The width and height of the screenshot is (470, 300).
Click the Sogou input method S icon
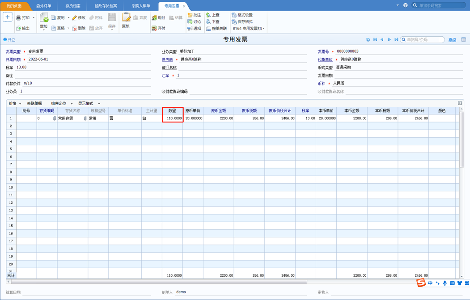pyautogui.click(x=421, y=283)
